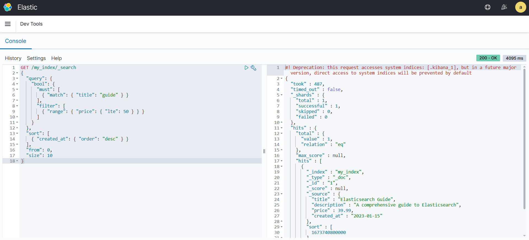Click the Elastic title text
Image resolution: width=529 pixels, height=240 pixels.
(27, 7)
